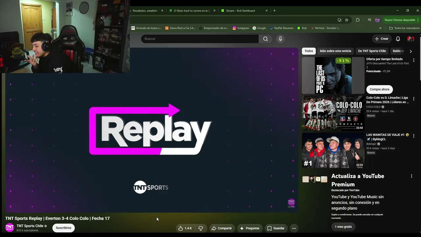Select the De TNT Sports Chile chip
The height and width of the screenshot is (237, 421).
[372, 51]
